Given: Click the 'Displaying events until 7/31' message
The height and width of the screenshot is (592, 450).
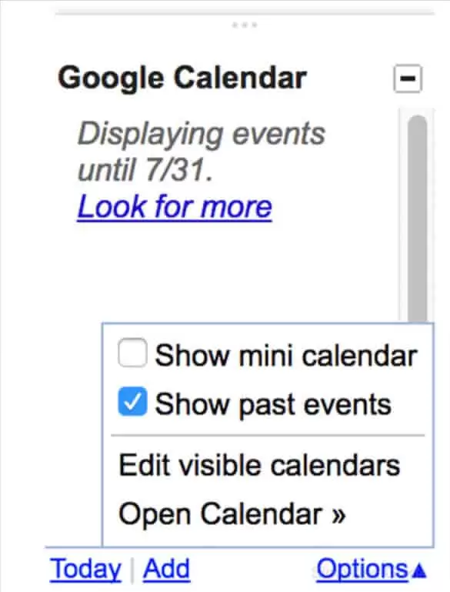Looking at the screenshot, I should click(x=201, y=152).
